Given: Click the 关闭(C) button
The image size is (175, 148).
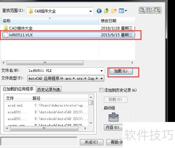Looking at the screenshot, I should pyautogui.click(x=91, y=142).
